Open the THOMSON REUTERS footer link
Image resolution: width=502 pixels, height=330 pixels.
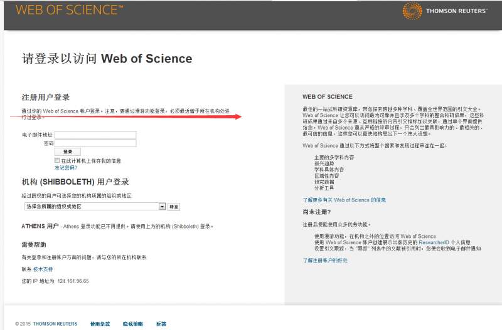click(55, 324)
